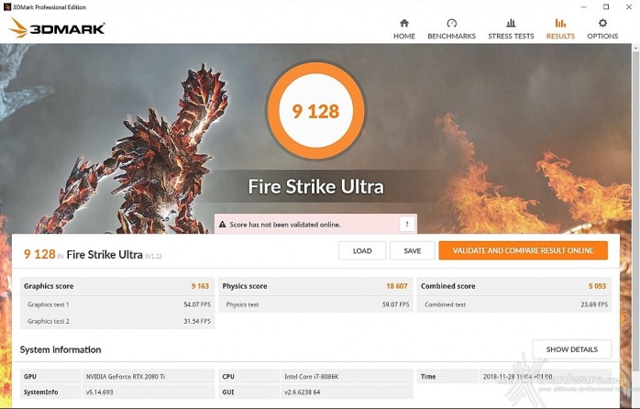
Task: Click the Graphics test 1 row
Action: [117, 304]
